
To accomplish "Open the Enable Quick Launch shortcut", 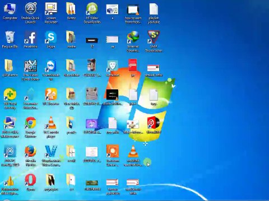I will tap(30, 13).
